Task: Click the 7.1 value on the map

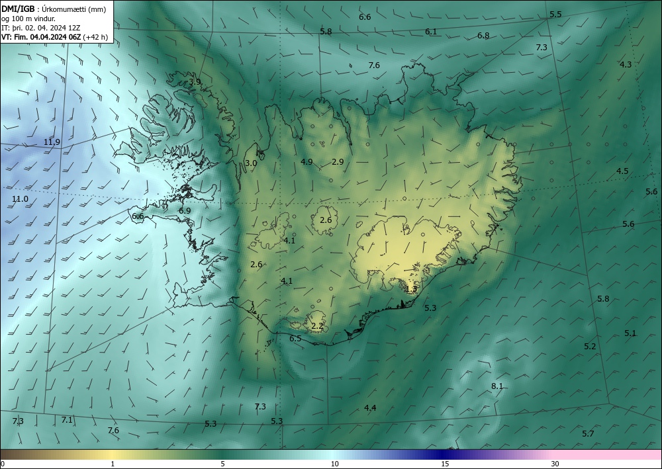Action: pyautogui.click(x=67, y=419)
